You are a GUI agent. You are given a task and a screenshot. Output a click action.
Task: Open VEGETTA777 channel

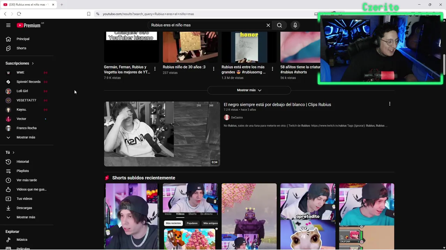26,100
